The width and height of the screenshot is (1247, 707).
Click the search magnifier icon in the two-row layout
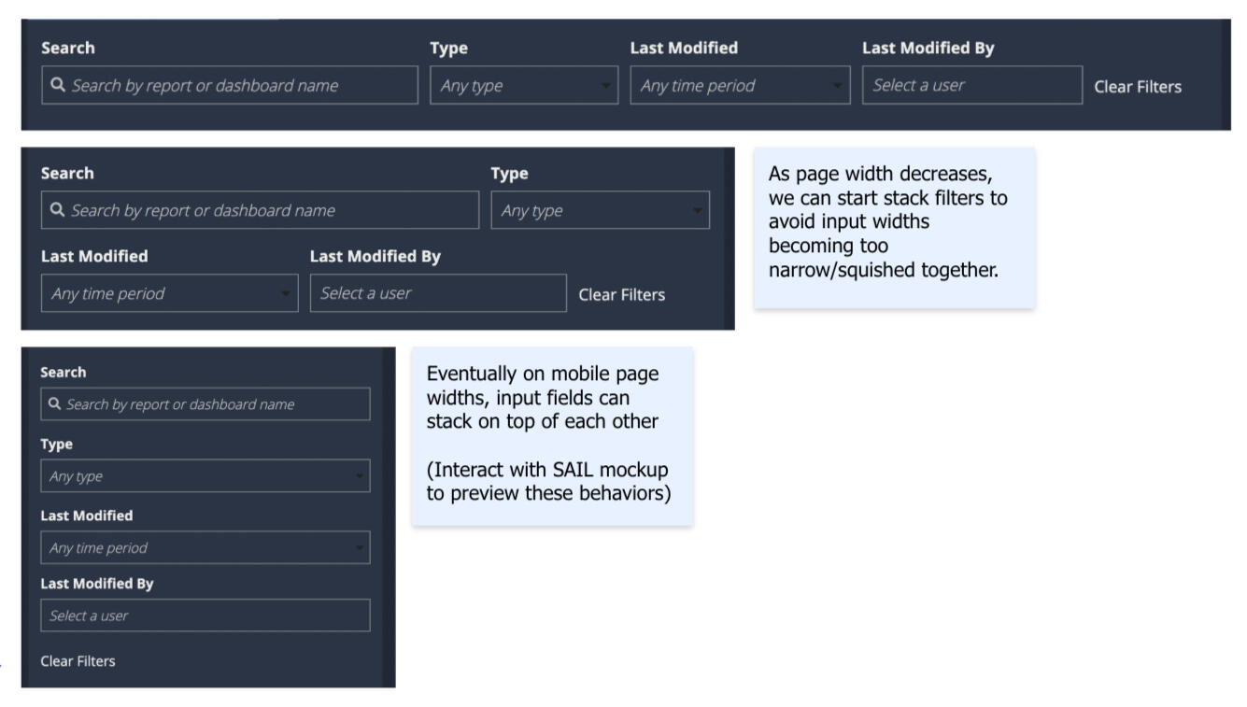(x=58, y=211)
